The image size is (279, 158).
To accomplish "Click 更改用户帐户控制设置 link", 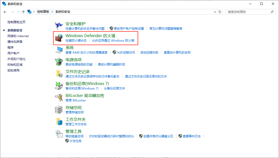I will [x=129, y=28].
